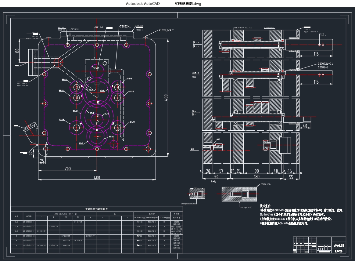The image size is (355, 261).
Task: Select the 技术条件 technical notes heading
Action: (x=265, y=206)
